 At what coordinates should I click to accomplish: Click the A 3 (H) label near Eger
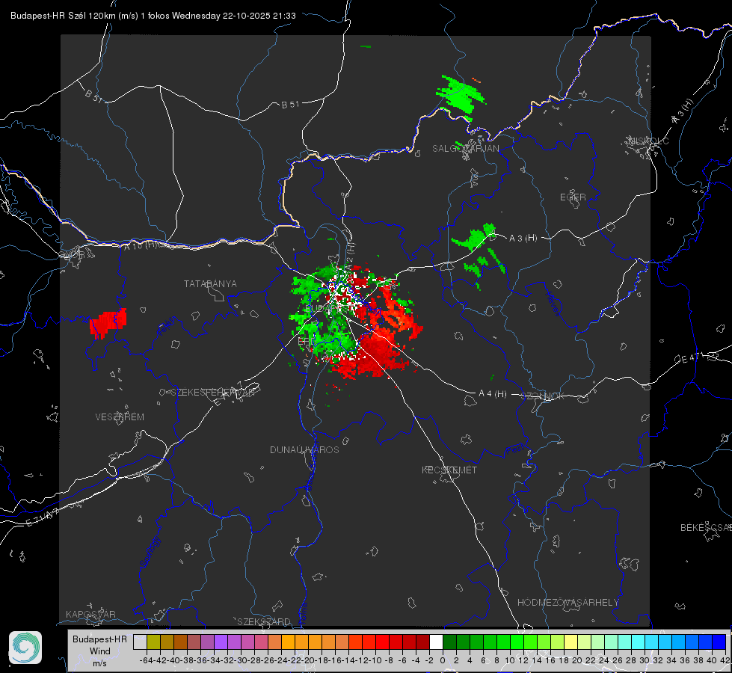[x=523, y=239]
